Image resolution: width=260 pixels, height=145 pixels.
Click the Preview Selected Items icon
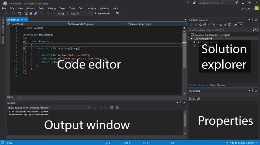240,25
